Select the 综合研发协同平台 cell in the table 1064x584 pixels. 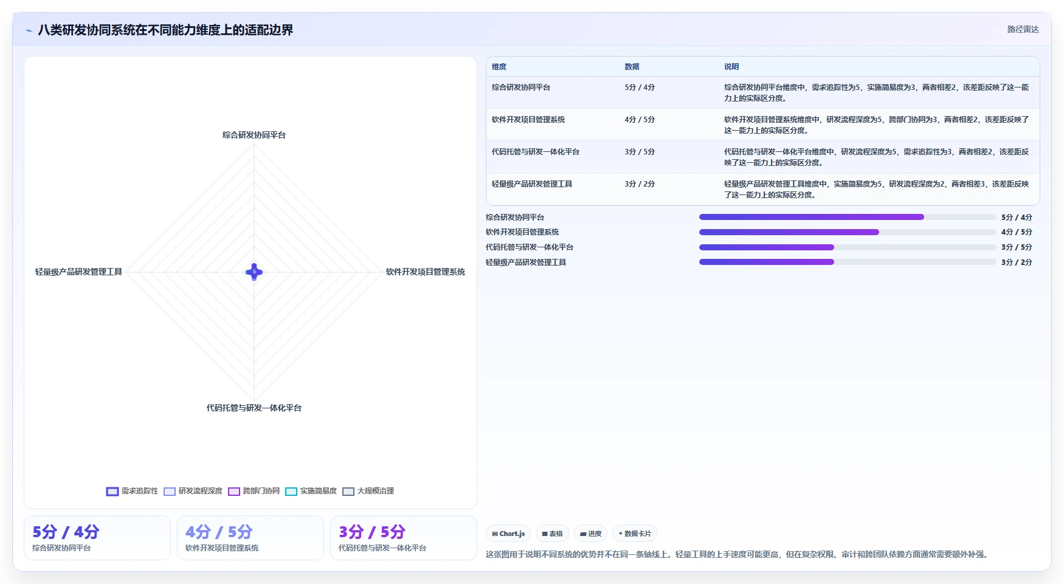coord(521,88)
